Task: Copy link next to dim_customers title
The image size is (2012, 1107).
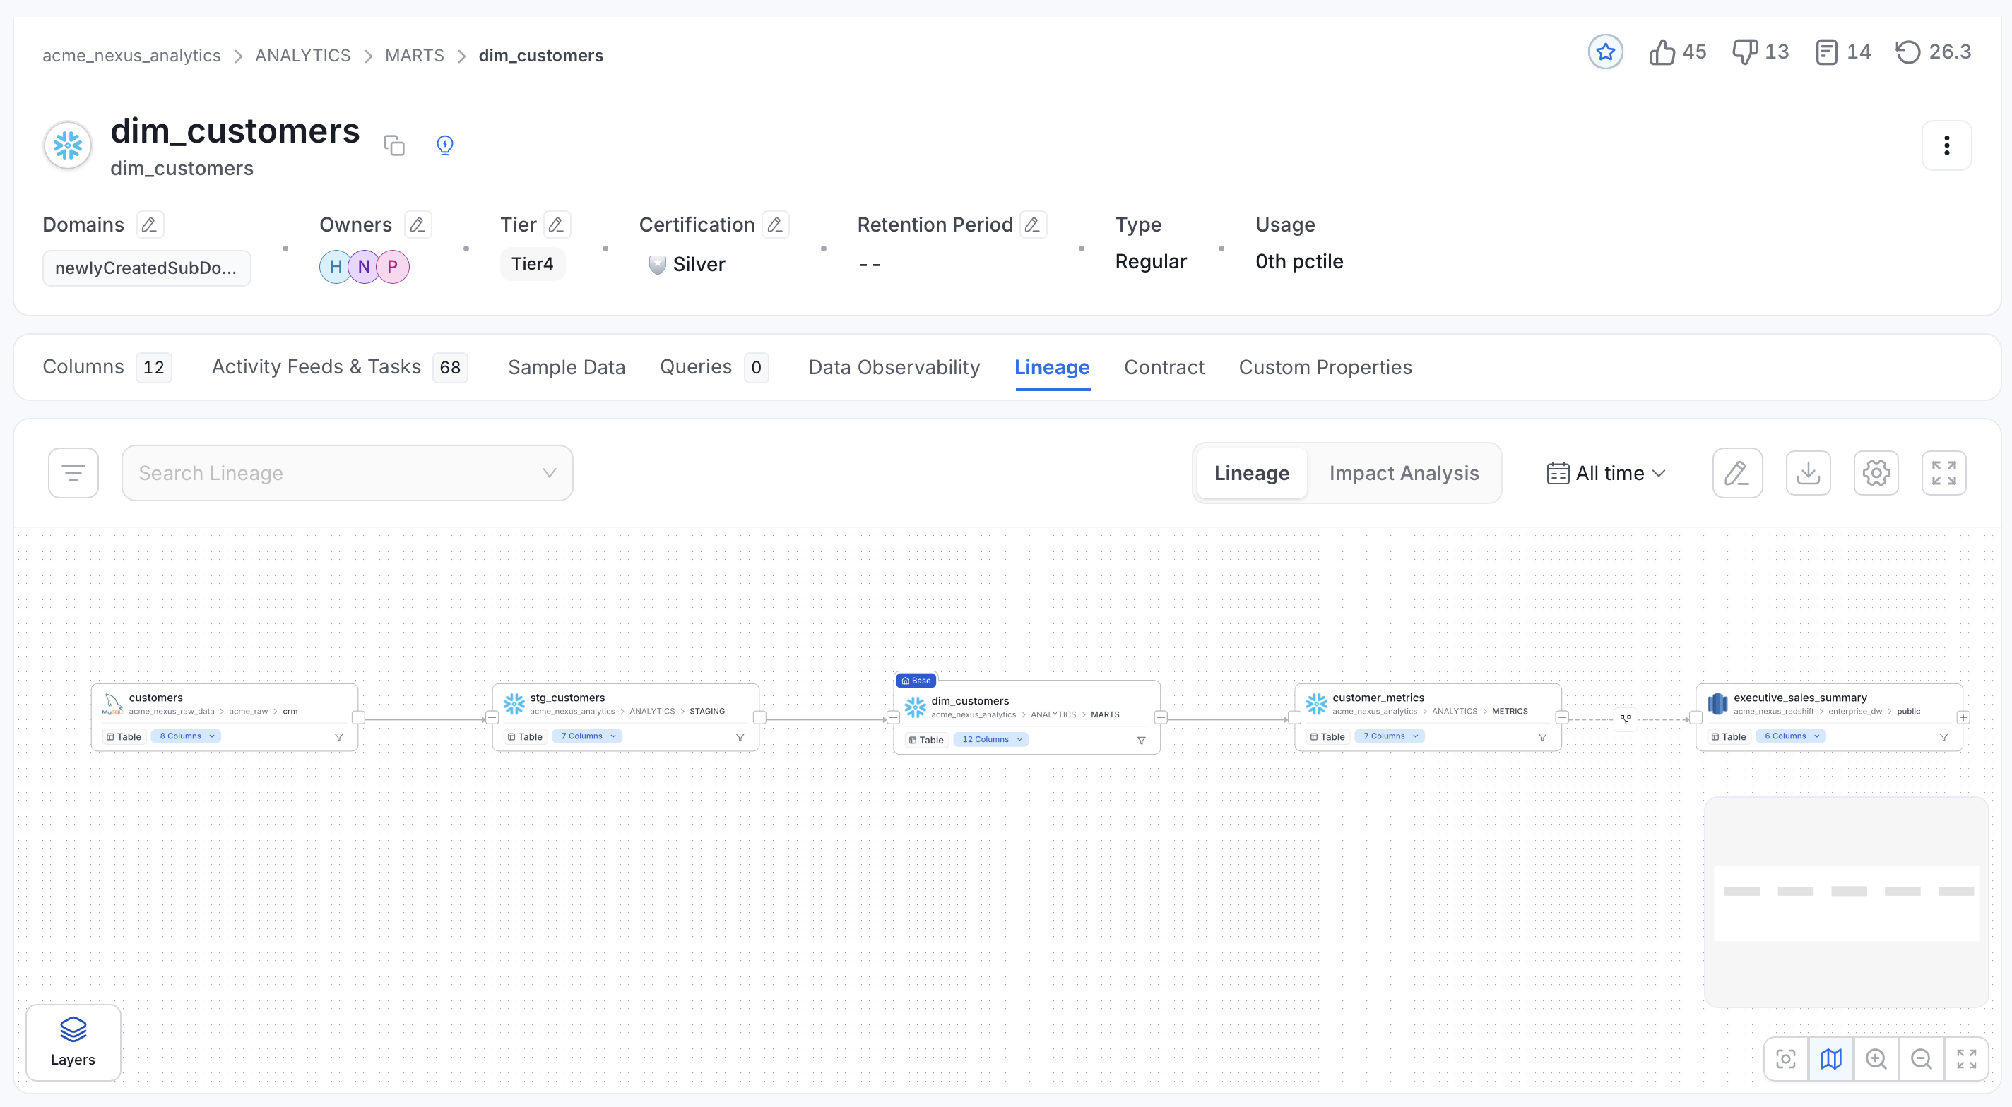Action: pos(393,145)
